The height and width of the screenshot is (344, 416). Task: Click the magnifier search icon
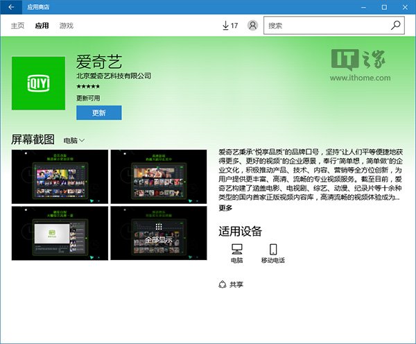396,25
